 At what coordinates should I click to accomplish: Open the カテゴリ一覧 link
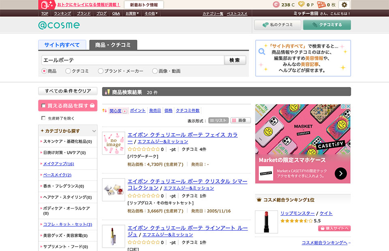pyautogui.click(x=213, y=14)
